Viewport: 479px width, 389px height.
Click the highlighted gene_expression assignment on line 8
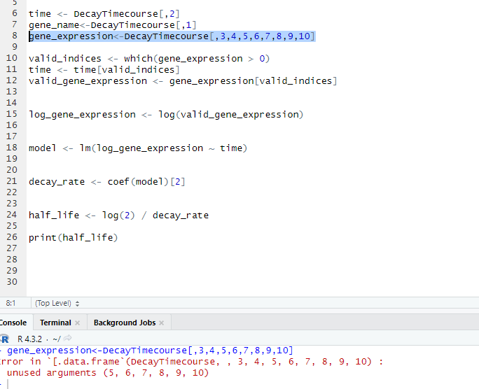172,36
